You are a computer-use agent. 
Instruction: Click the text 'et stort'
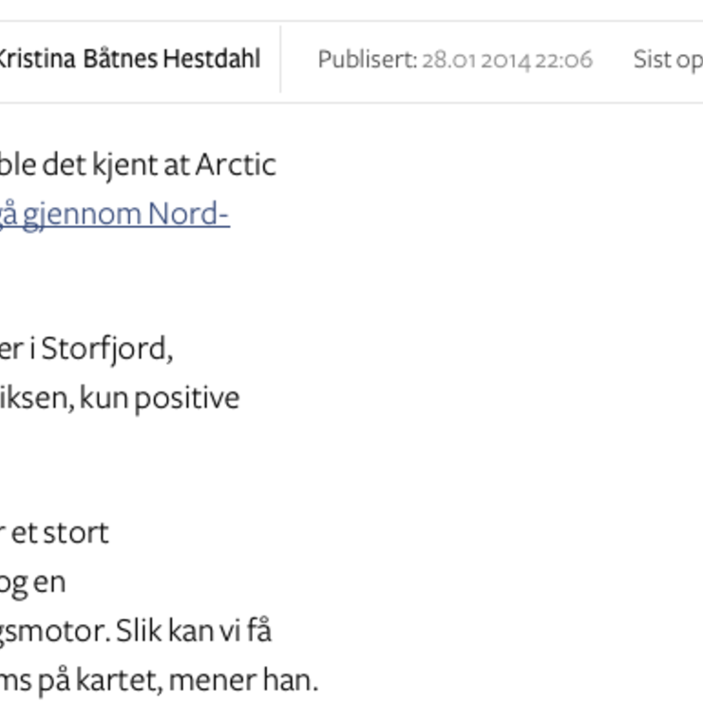[60, 534]
